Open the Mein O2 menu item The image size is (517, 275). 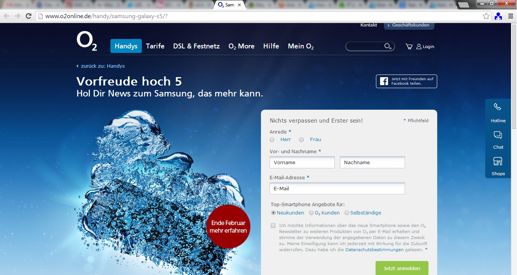click(301, 46)
